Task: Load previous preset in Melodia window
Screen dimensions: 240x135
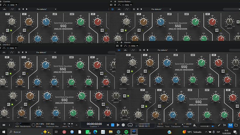Action: pyautogui.click(x=144, y=50)
